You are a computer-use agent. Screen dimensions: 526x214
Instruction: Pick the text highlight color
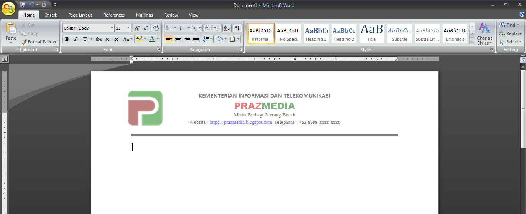click(139, 39)
